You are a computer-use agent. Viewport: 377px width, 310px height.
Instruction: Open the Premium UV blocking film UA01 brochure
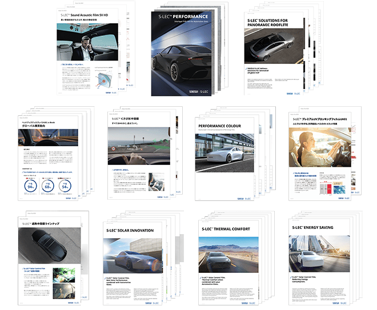tap(320, 156)
